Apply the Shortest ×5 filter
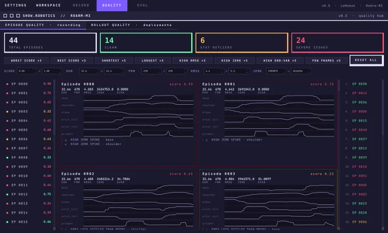 coord(114,60)
